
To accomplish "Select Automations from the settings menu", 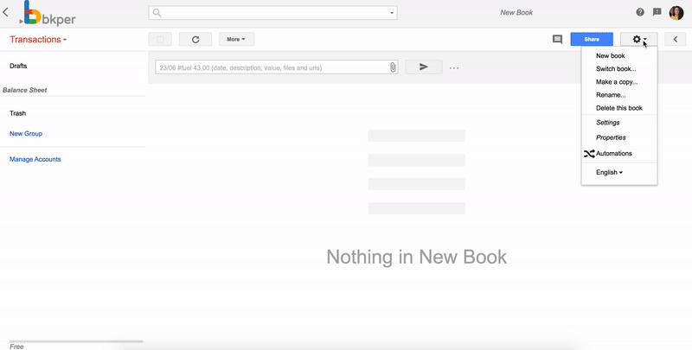I will tap(613, 154).
